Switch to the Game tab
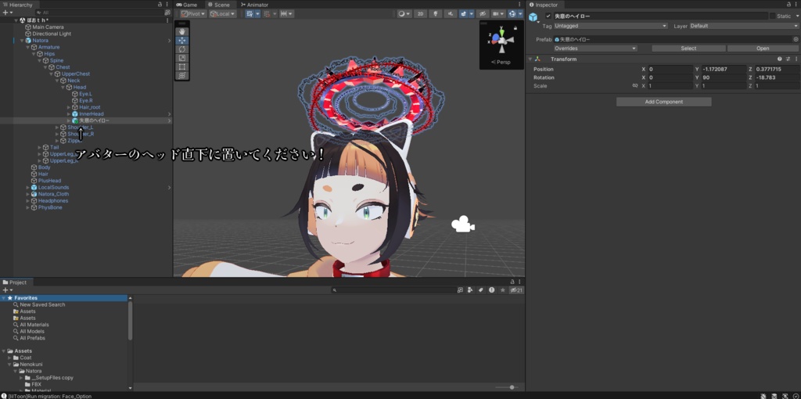The height and width of the screenshot is (399, 801). pos(187,5)
